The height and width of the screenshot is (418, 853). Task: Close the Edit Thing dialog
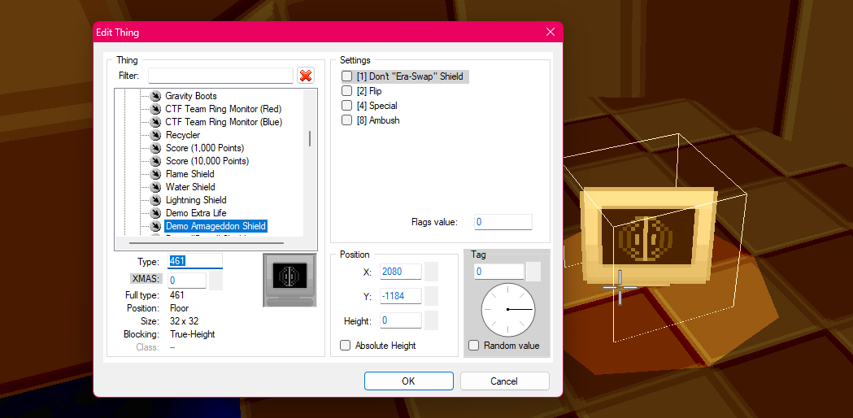[550, 32]
